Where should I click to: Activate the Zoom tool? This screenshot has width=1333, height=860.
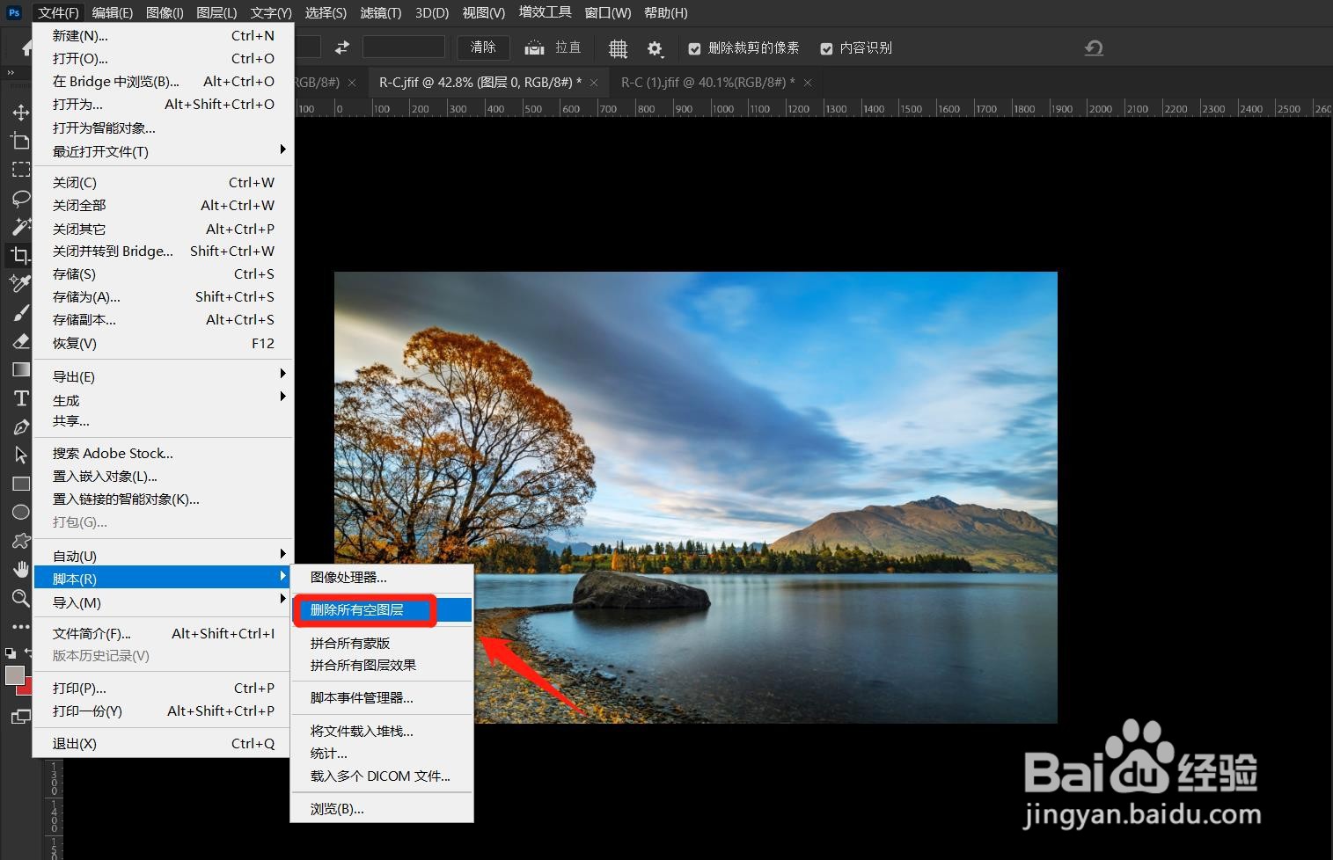(20, 598)
